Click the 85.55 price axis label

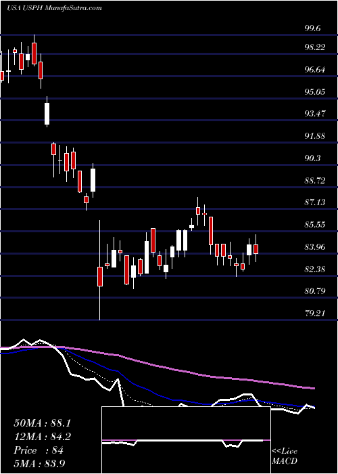[x=316, y=225]
